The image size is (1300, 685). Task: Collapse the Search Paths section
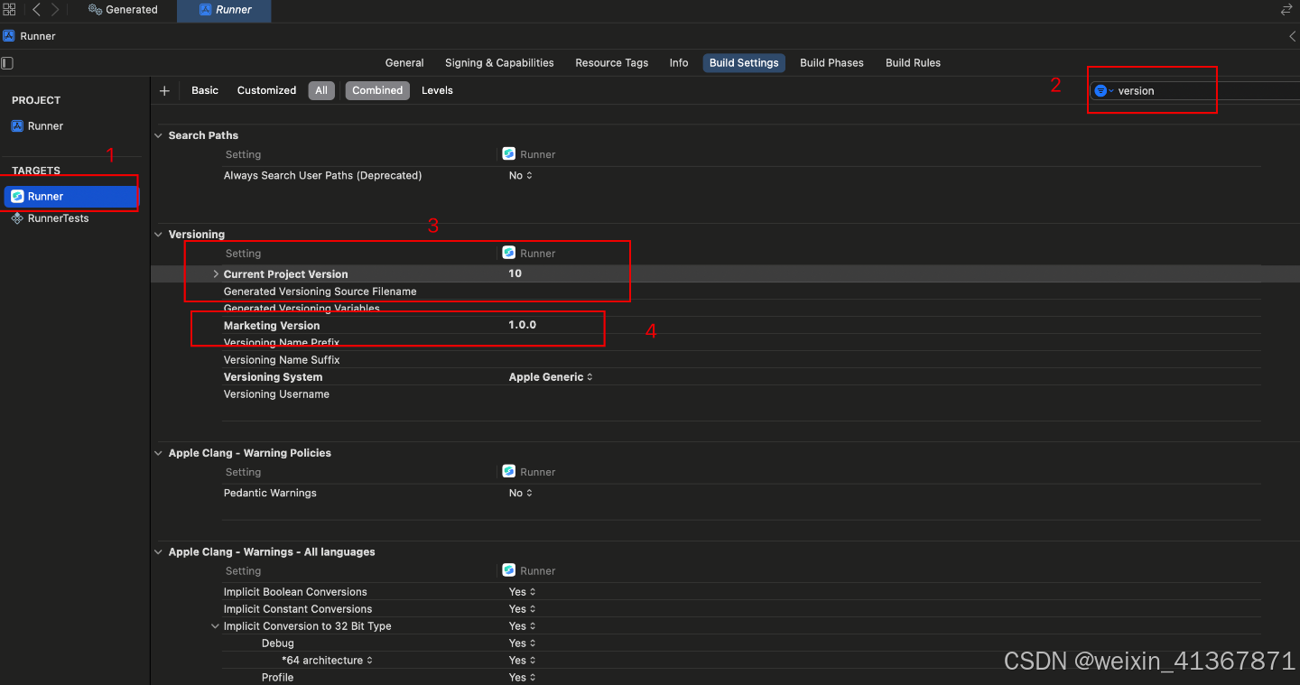point(160,135)
